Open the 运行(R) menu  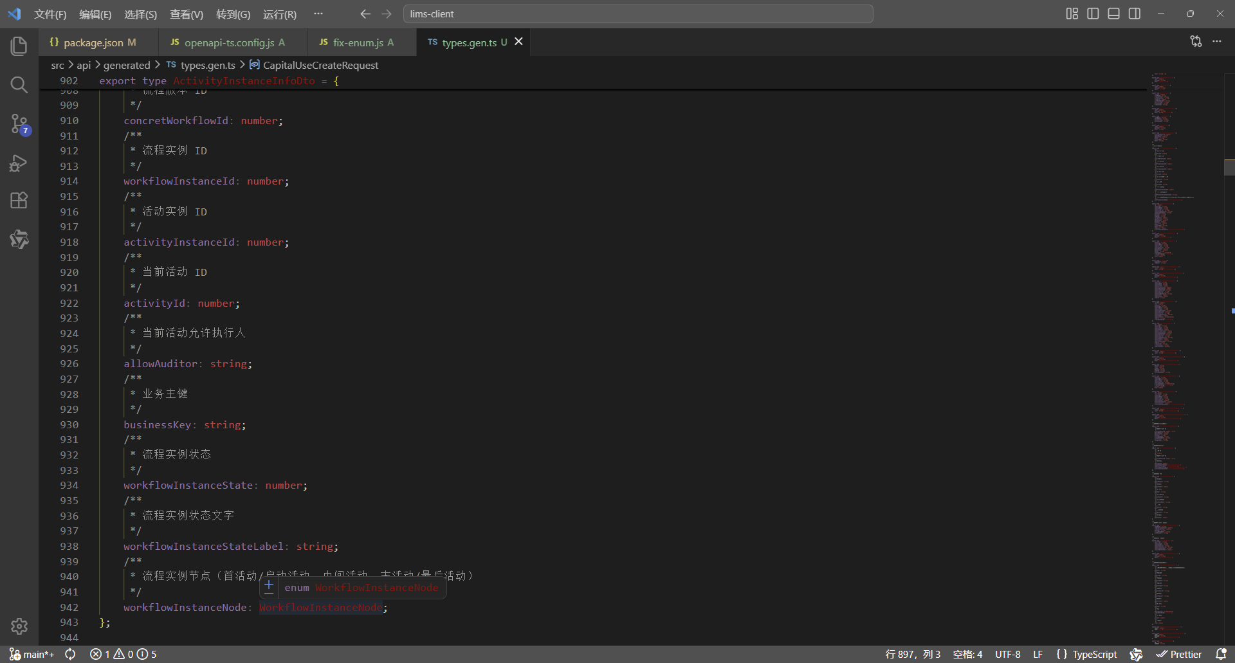(x=280, y=14)
